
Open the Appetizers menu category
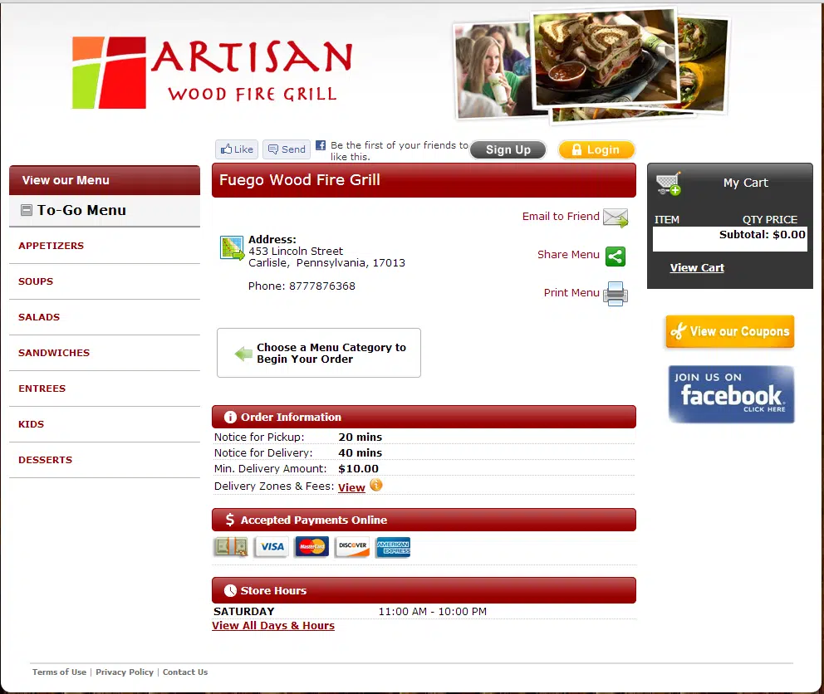pyautogui.click(x=51, y=246)
